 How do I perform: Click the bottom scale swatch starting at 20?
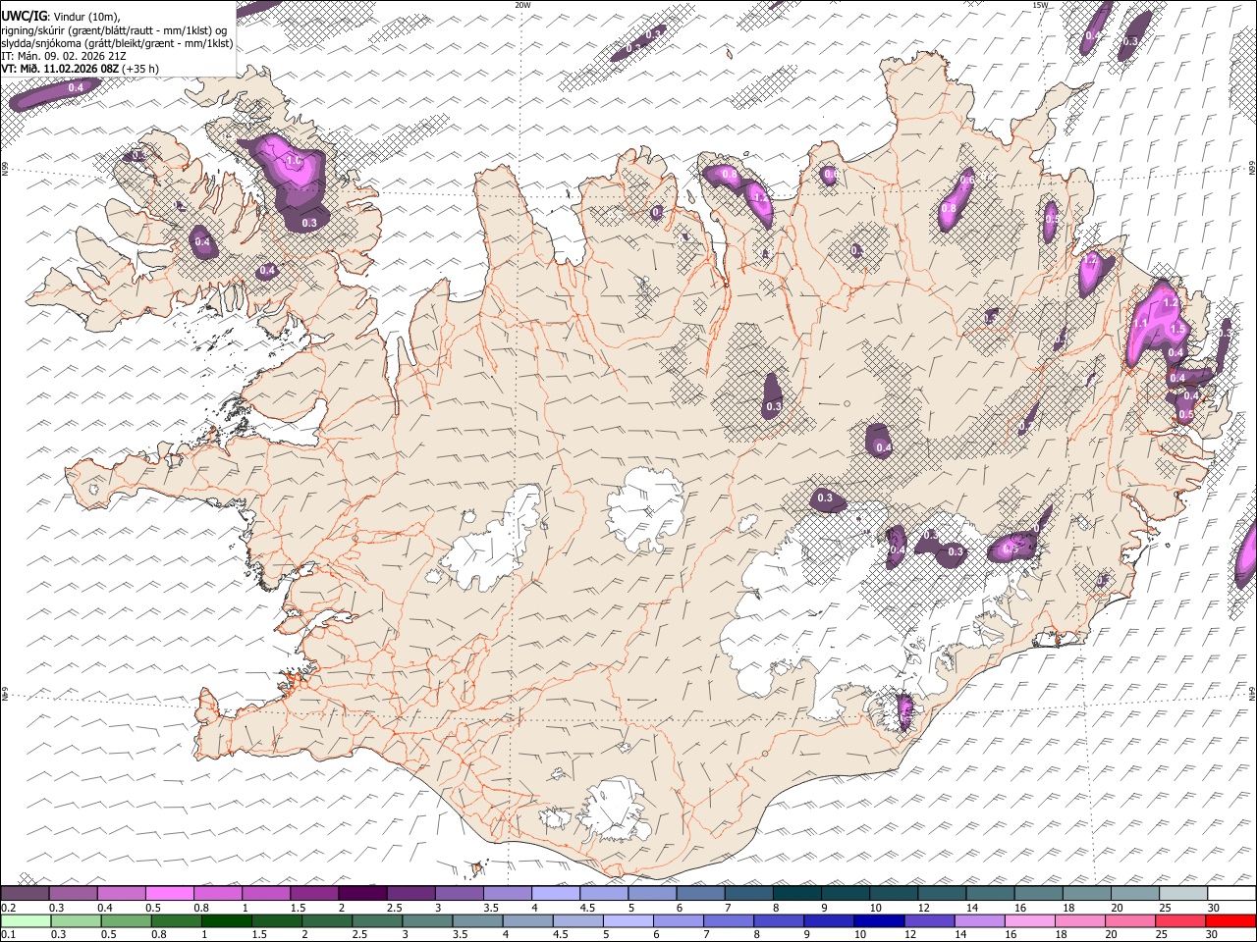(1130, 920)
